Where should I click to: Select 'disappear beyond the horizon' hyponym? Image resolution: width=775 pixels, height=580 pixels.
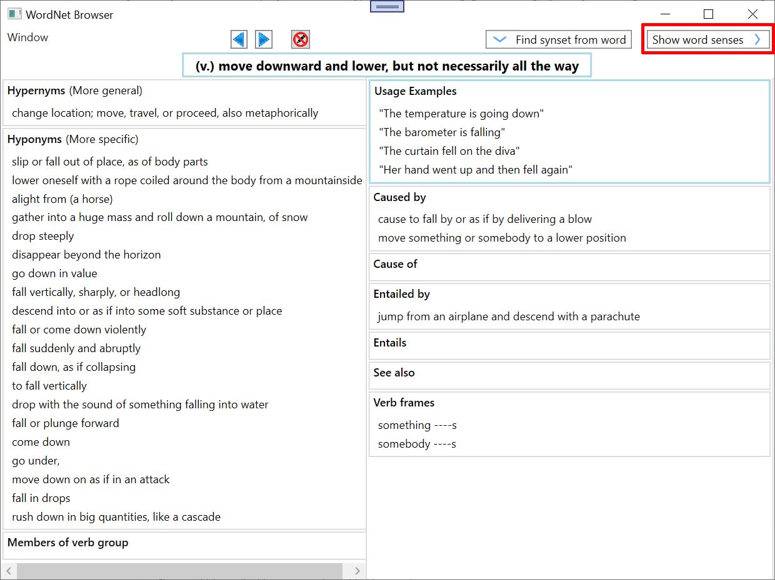pyautogui.click(x=86, y=255)
